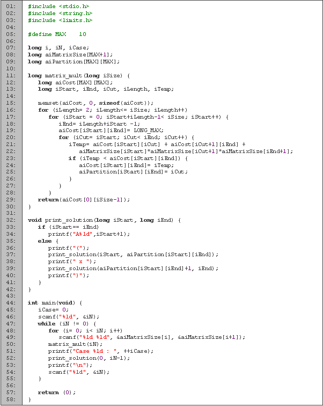The height and width of the screenshot is (406, 323).
Task: Click 'for (i= 0; i< iN; i++)' loop line
Action: (x=86, y=331)
